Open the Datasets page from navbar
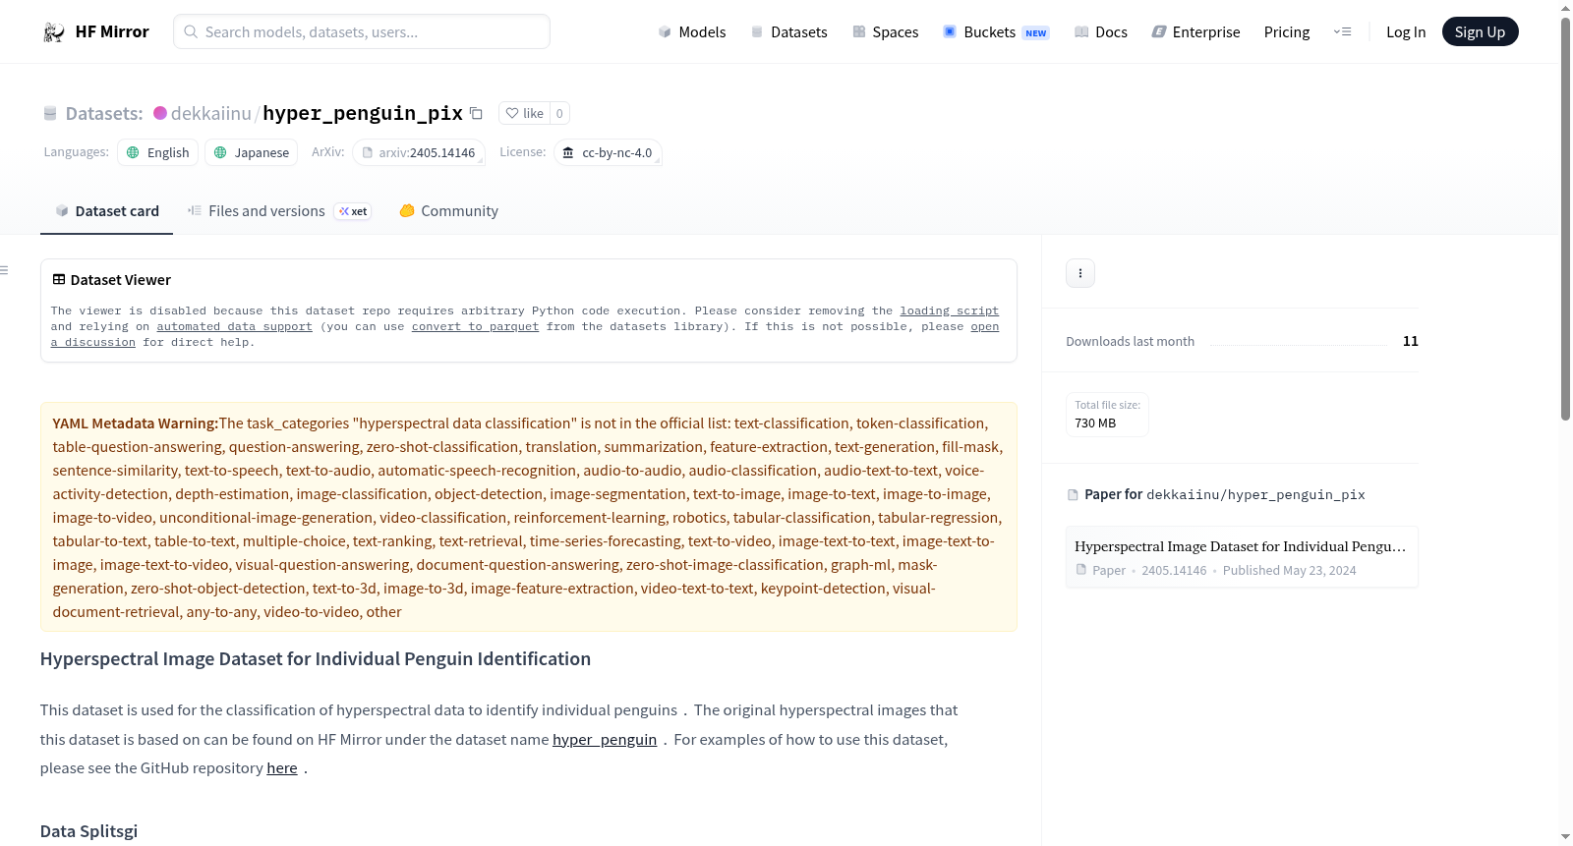The width and height of the screenshot is (1573, 846). 788,32
